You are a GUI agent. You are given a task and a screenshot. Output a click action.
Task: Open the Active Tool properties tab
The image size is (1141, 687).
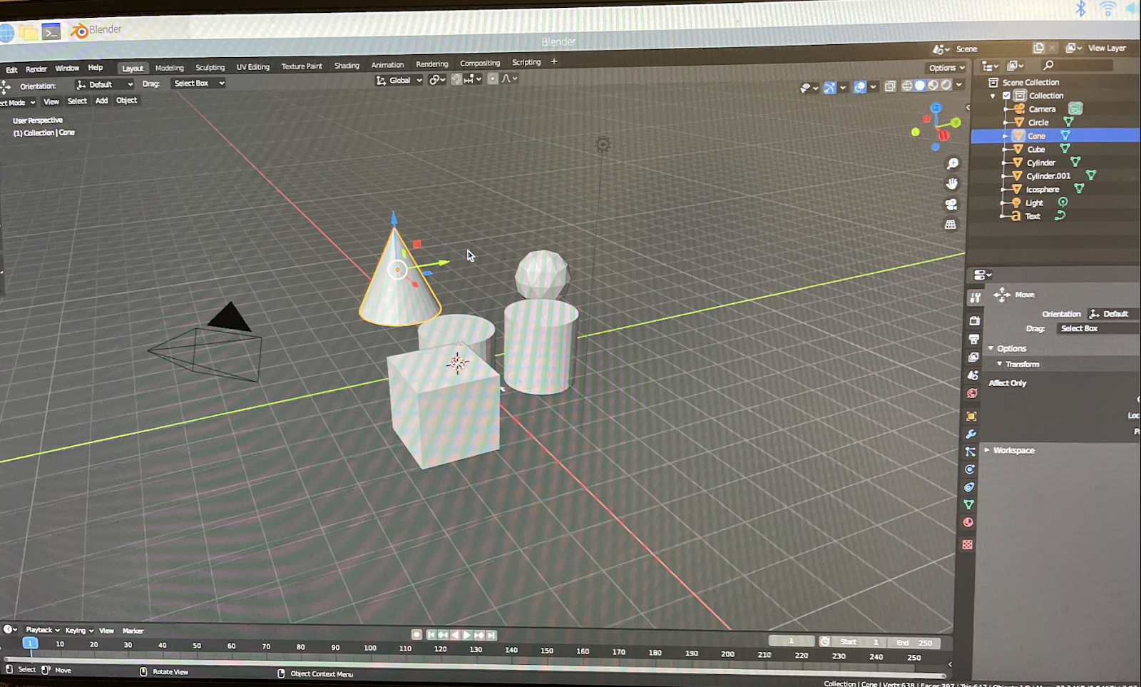[976, 297]
